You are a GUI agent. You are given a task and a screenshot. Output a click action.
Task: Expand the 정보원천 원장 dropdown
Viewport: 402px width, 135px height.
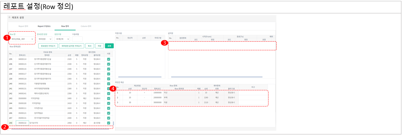pyautogui.click(x=45, y=39)
